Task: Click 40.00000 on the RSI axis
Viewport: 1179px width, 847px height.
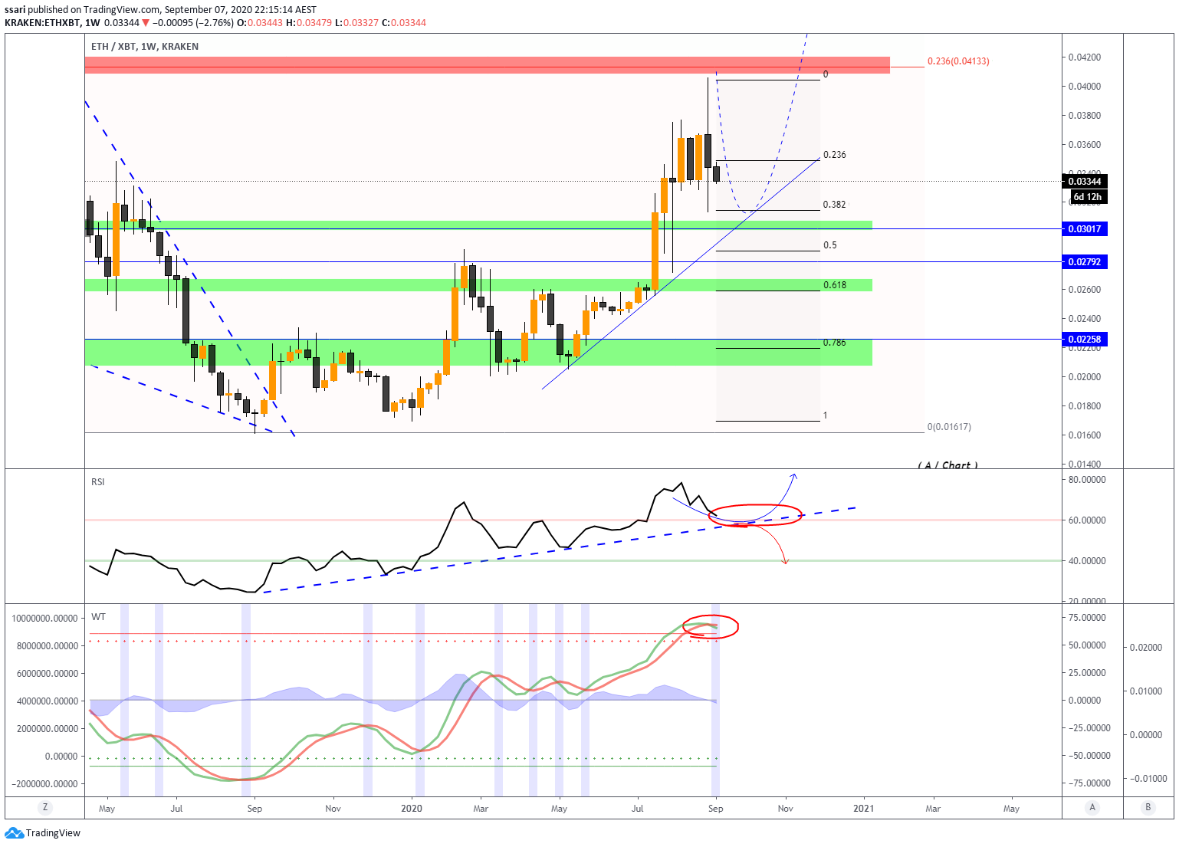Action: pyautogui.click(x=1087, y=561)
